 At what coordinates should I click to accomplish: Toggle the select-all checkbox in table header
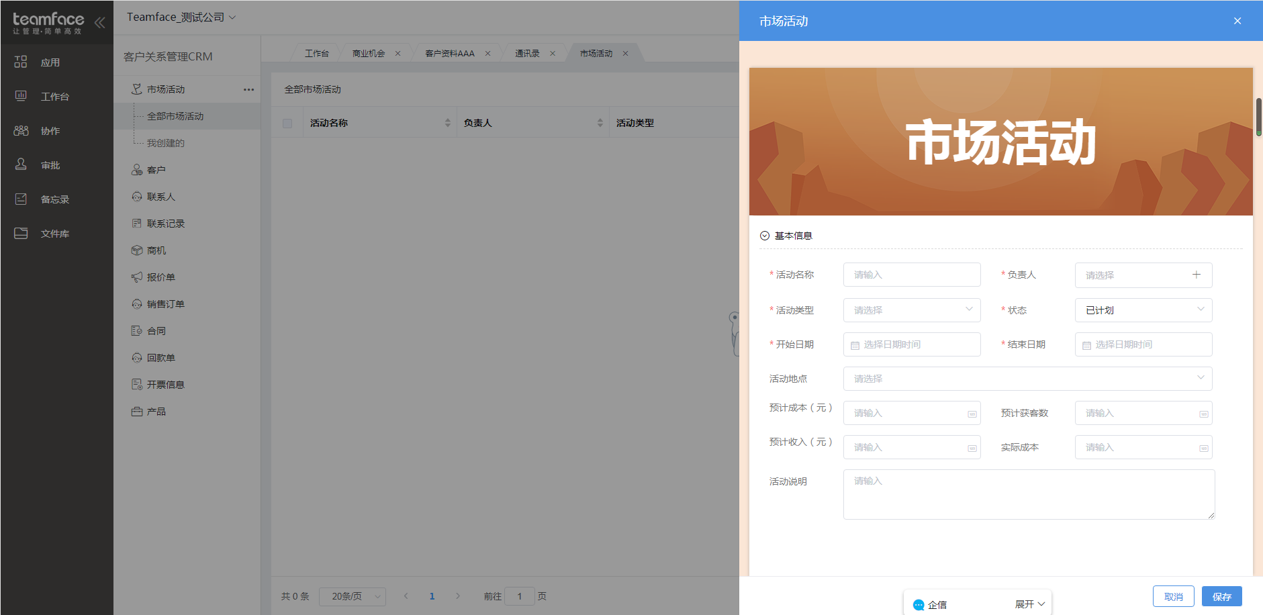click(x=287, y=123)
